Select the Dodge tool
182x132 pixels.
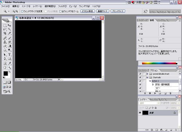point(9,50)
